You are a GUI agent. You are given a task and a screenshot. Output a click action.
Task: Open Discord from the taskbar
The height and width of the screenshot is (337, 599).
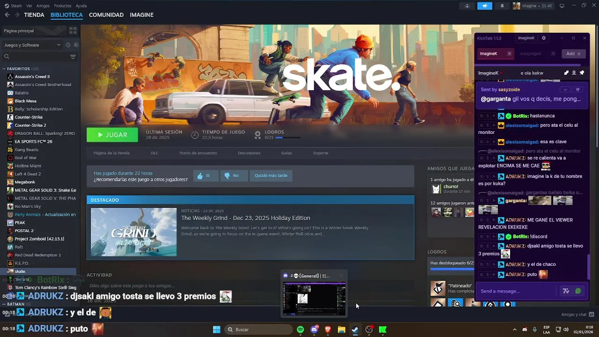tap(314, 330)
